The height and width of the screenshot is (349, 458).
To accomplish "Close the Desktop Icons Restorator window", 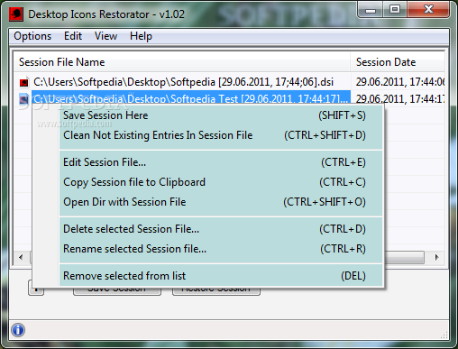I will tap(428, 9).
